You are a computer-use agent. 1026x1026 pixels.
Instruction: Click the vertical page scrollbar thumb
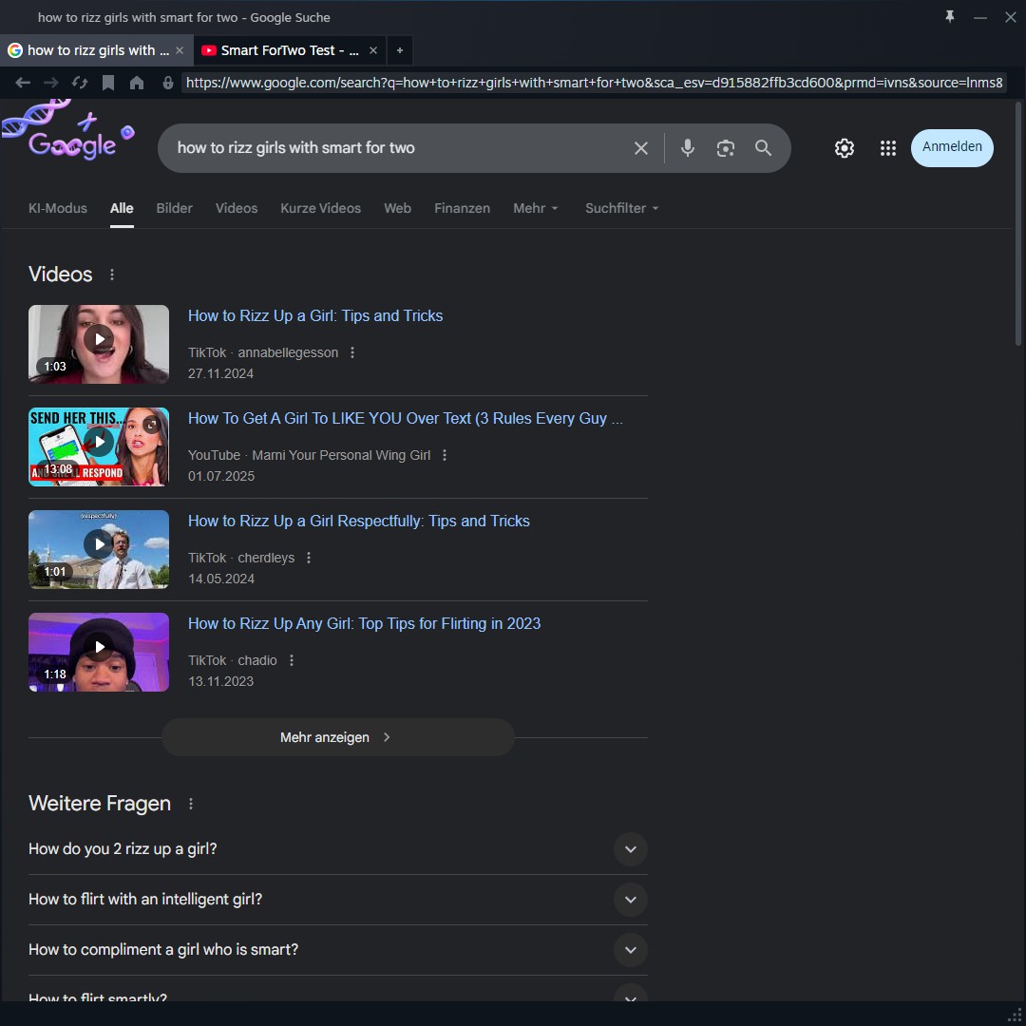coord(1018,224)
